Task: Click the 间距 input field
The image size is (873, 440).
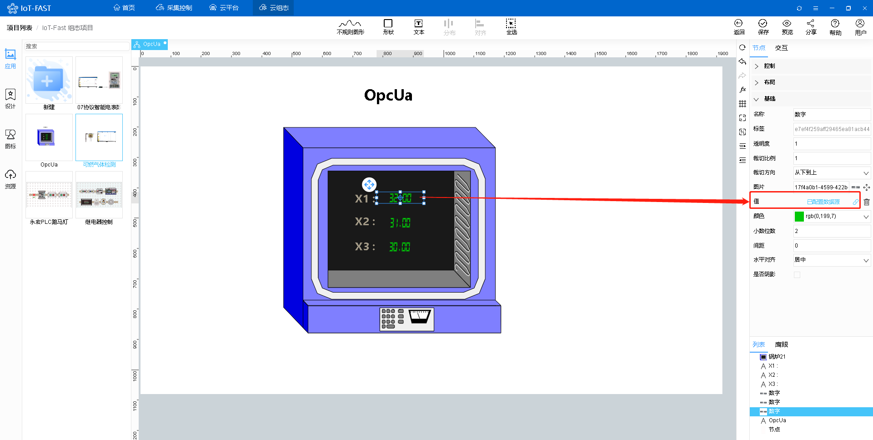Action: click(x=832, y=246)
